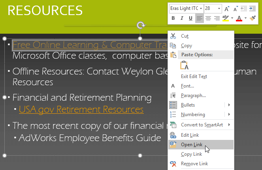The width and height of the screenshot is (262, 170).
Task: Align text to the right
Action: (217, 18)
